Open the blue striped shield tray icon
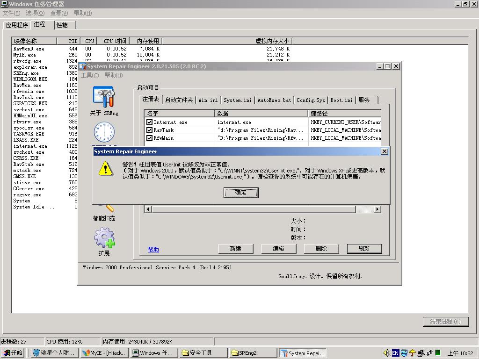 click(x=404, y=353)
